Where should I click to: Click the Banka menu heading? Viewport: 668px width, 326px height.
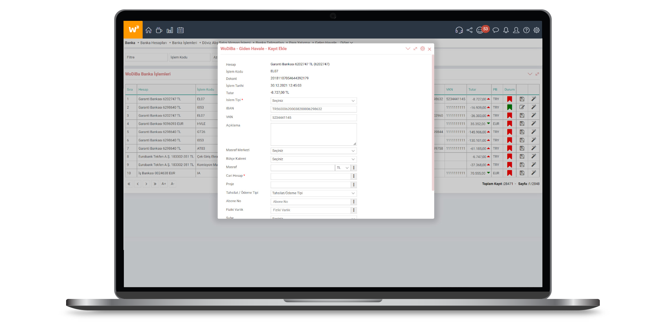click(130, 43)
